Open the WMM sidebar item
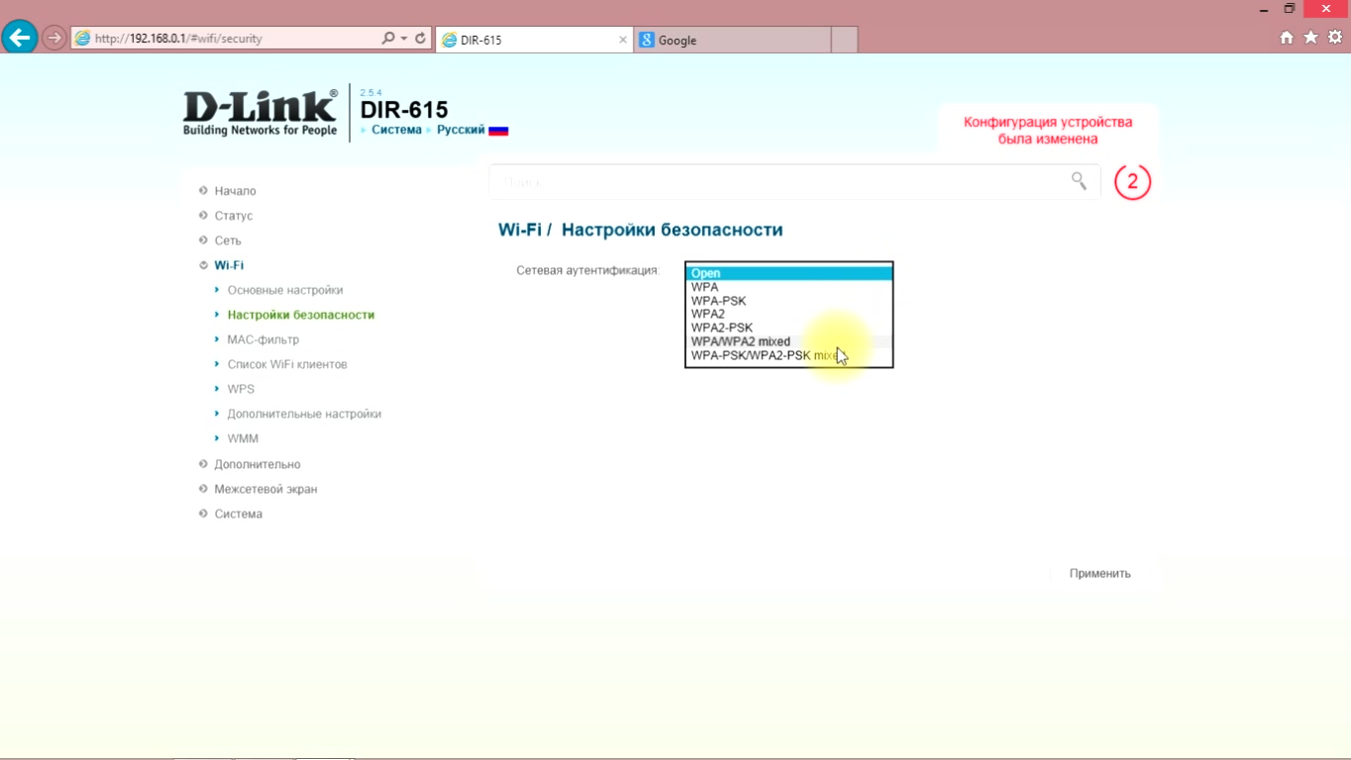This screenshot has width=1351, height=760. [x=243, y=438]
